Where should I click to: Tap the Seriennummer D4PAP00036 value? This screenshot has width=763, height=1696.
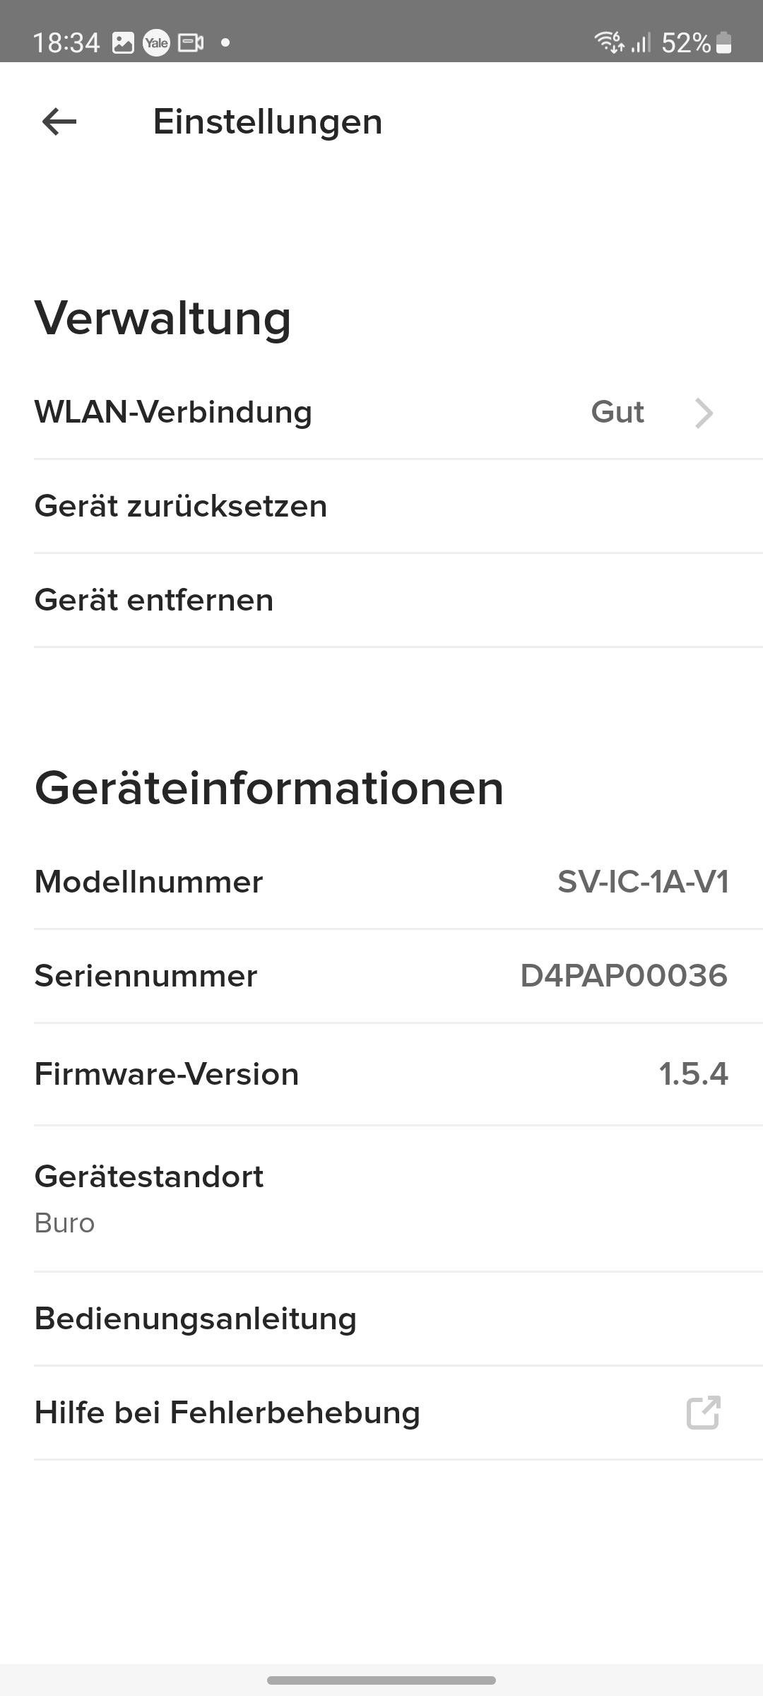click(623, 976)
